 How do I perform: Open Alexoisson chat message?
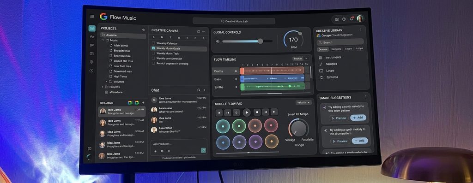(179, 110)
